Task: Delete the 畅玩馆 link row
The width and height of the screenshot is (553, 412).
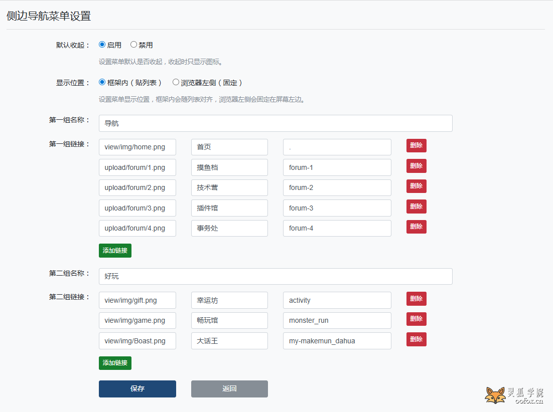Action: pos(416,319)
